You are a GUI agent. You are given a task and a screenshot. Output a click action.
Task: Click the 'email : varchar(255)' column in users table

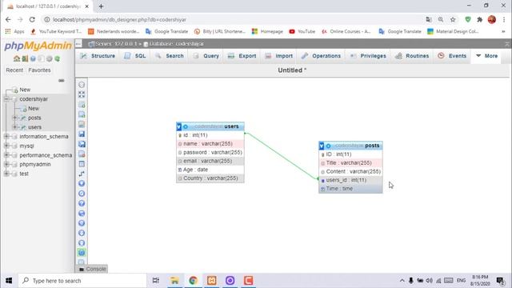click(210, 161)
